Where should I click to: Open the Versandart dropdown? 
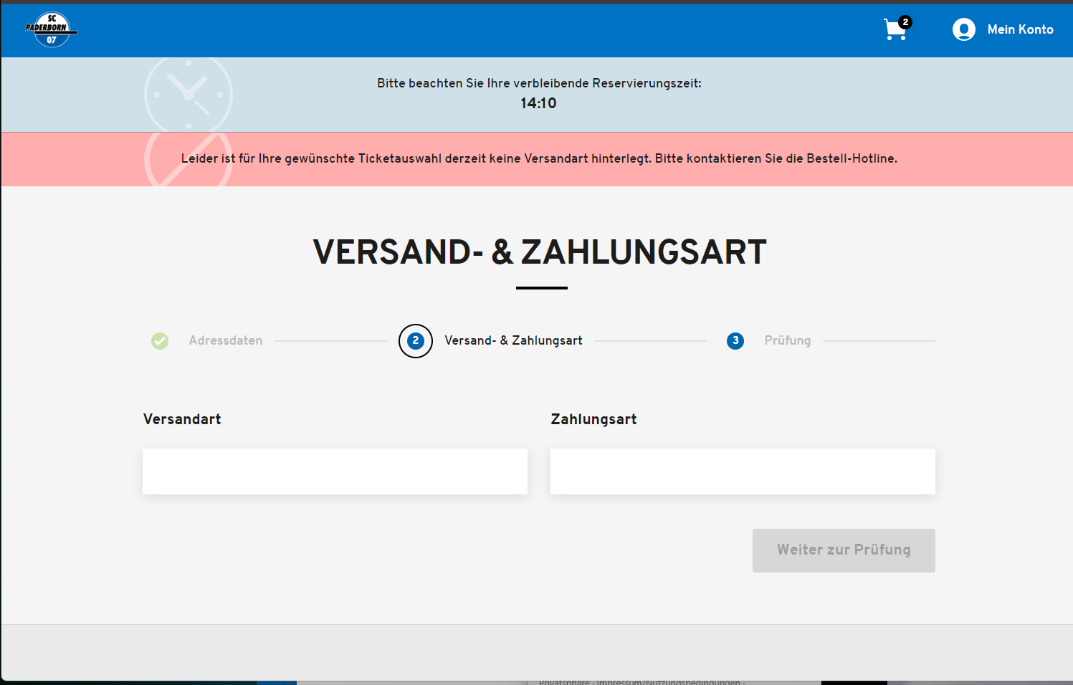coord(335,471)
